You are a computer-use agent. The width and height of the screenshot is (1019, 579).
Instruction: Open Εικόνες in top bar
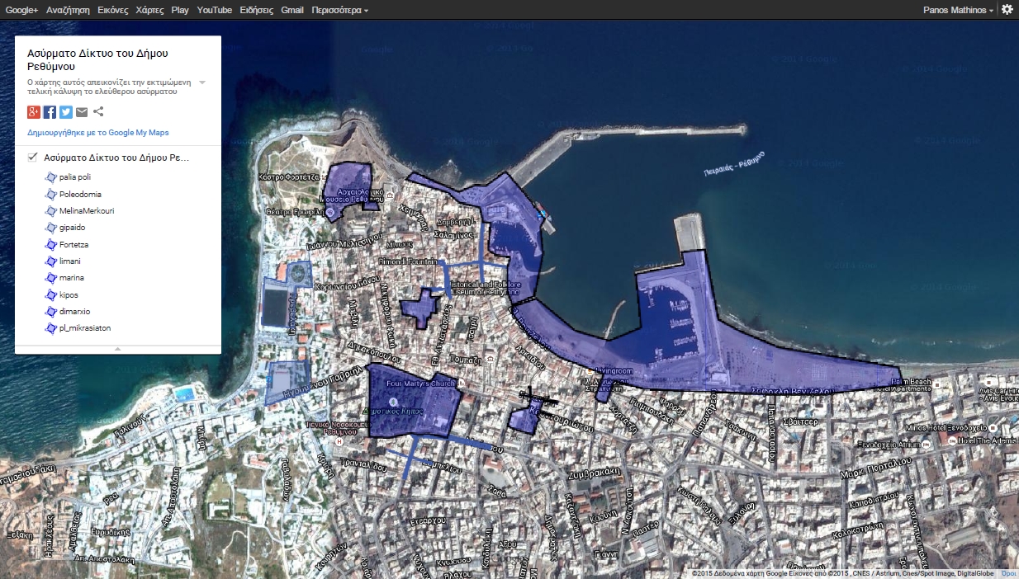pyautogui.click(x=112, y=10)
